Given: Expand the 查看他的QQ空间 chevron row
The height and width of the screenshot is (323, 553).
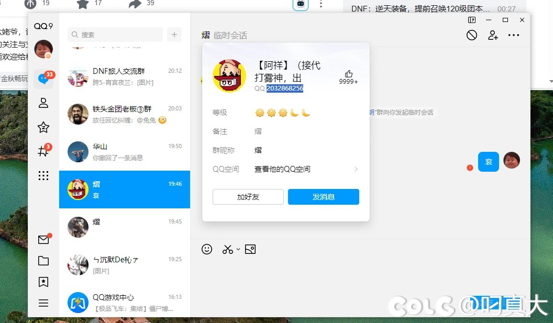Looking at the screenshot, I should [x=356, y=169].
